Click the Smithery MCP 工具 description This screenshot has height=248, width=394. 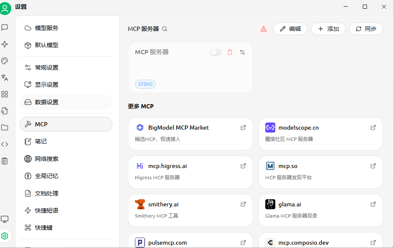coord(157,216)
